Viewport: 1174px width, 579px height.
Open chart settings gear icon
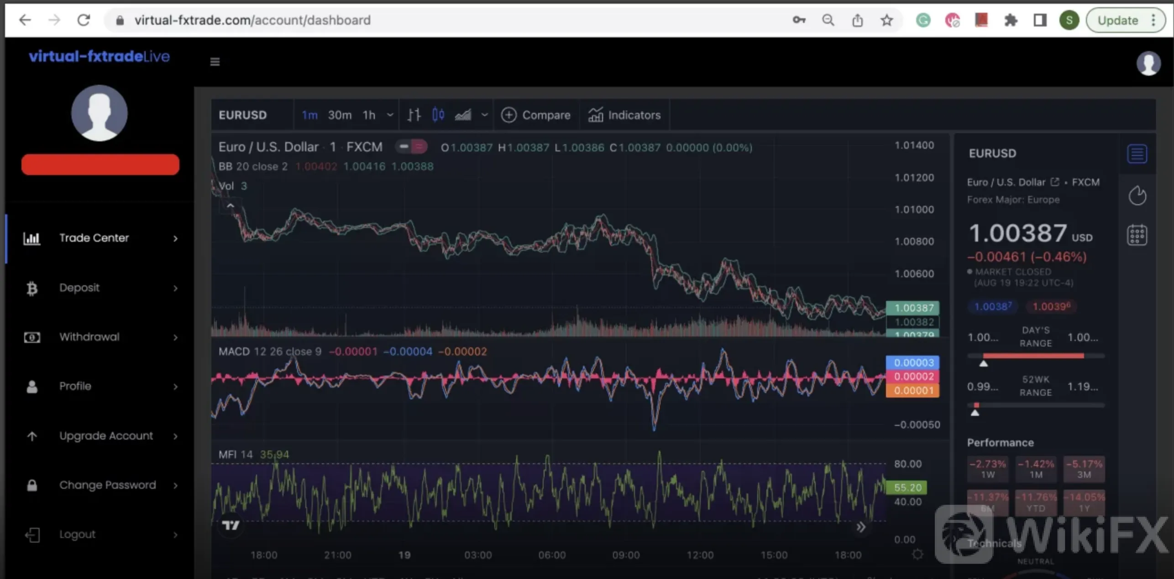[917, 554]
